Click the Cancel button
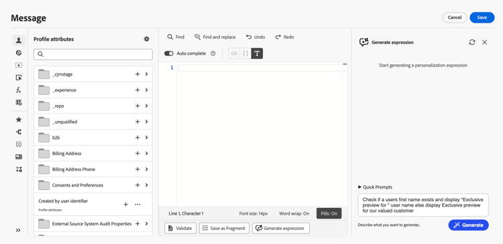 [x=455, y=17]
